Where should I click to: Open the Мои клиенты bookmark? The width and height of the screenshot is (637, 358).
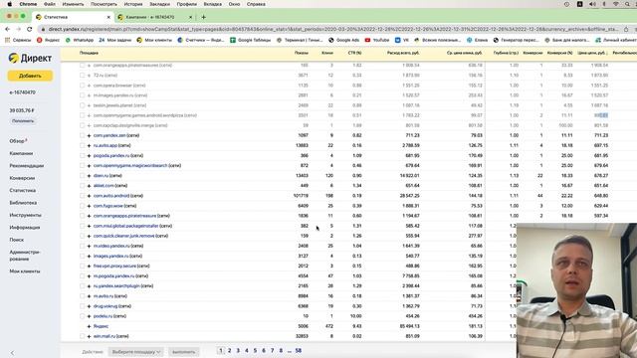(x=155, y=40)
